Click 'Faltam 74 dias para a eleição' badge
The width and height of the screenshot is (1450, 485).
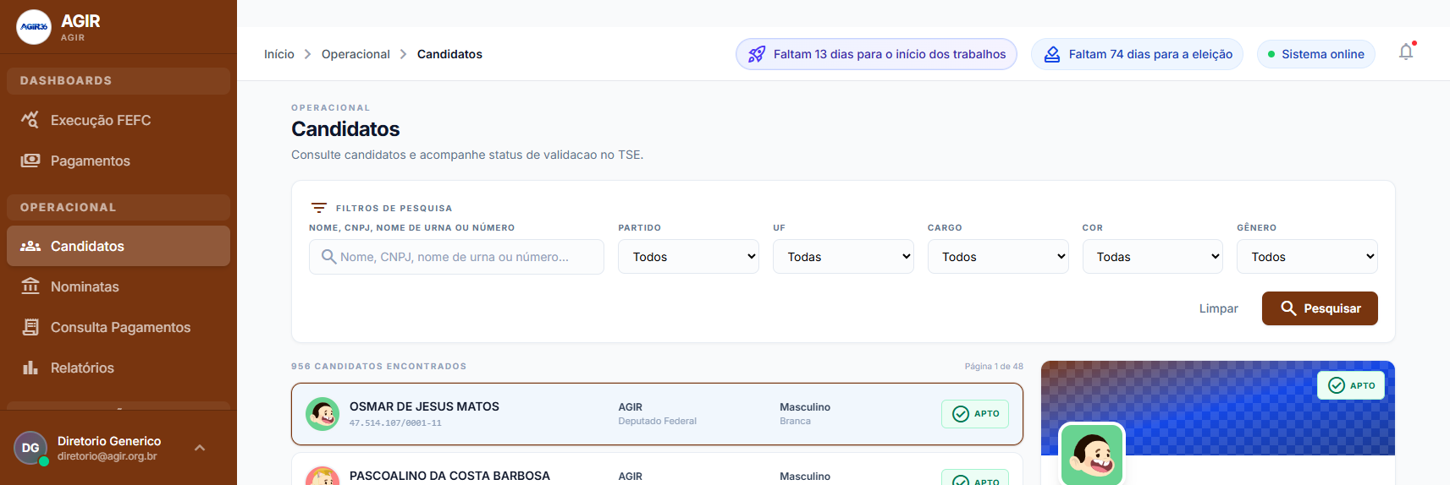pos(1137,54)
